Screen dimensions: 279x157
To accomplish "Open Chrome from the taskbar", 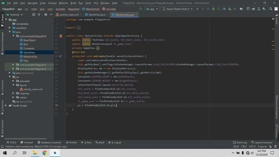I will [x=44, y=153].
